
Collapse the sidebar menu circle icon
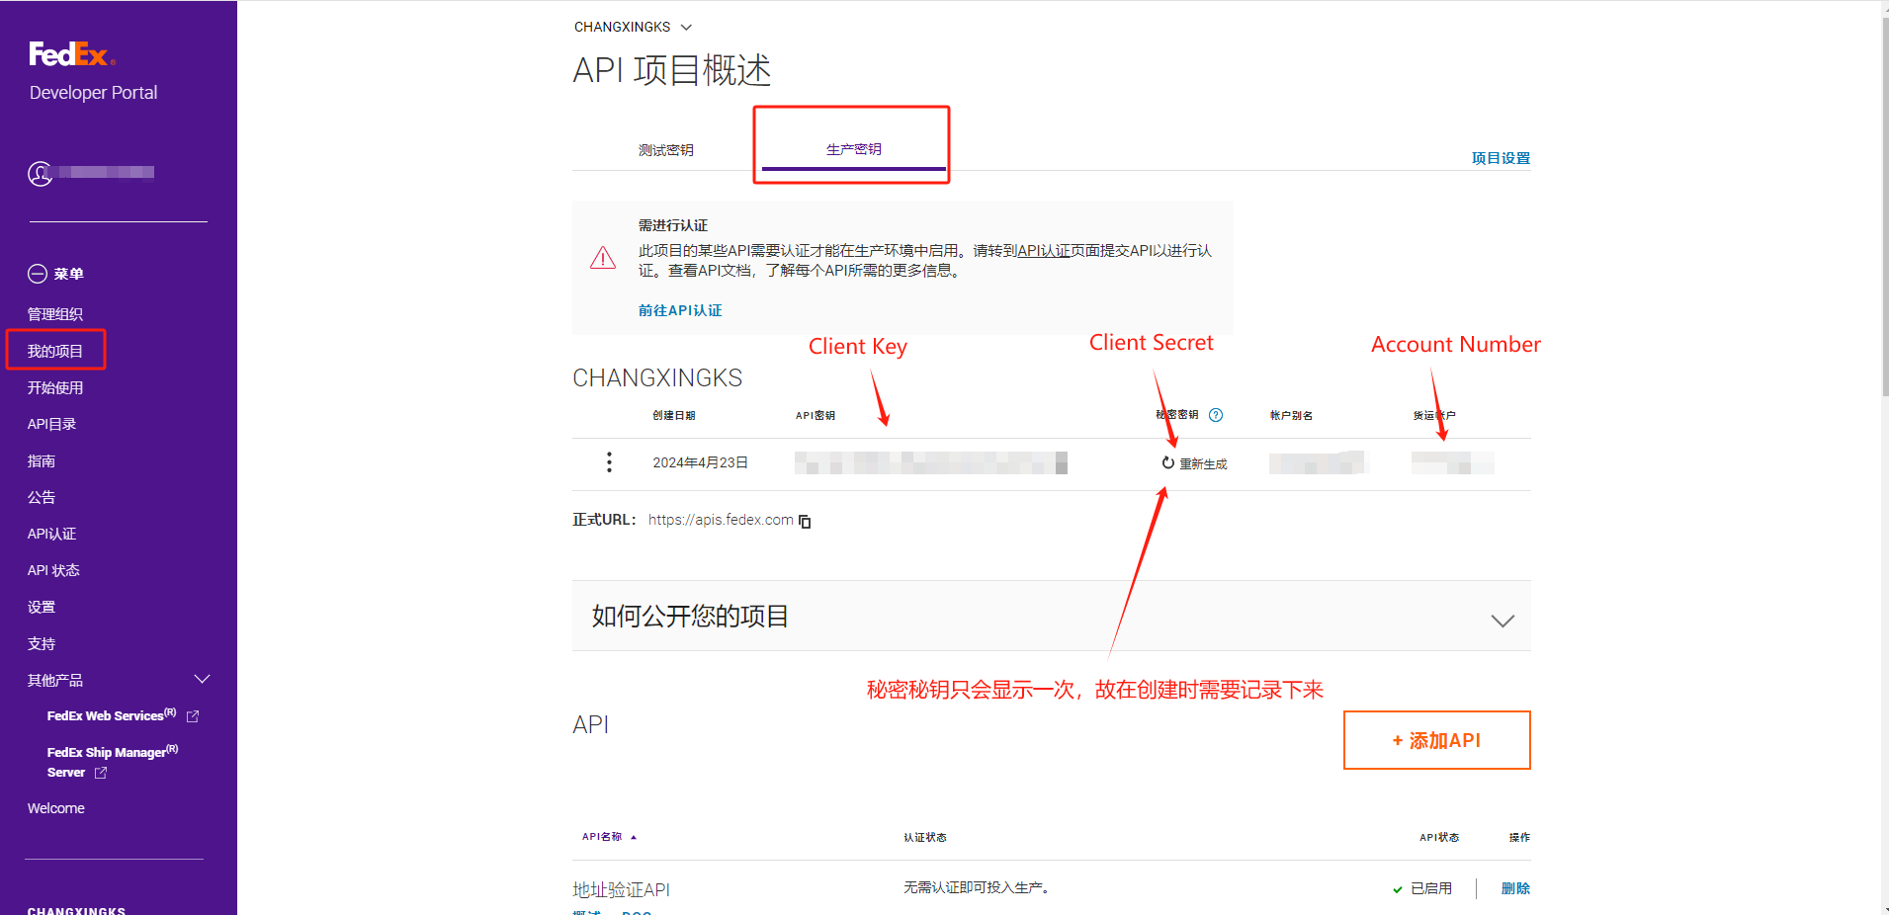pyautogui.click(x=38, y=274)
